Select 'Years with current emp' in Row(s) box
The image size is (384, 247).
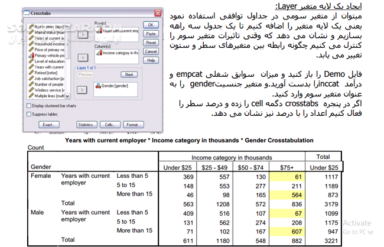tap(118, 31)
